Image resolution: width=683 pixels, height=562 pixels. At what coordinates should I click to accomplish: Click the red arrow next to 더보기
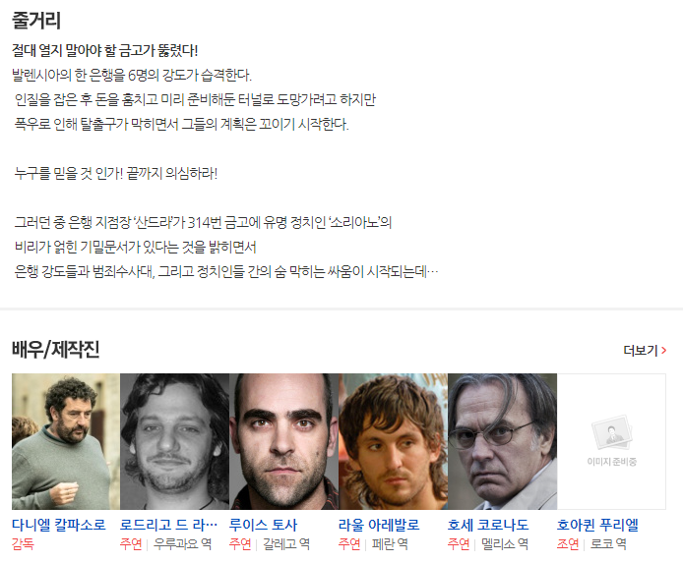point(664,350)
